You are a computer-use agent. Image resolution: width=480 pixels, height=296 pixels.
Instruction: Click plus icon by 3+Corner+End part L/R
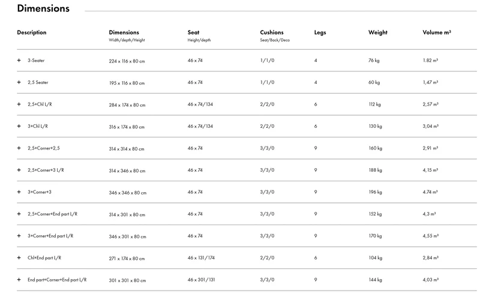tap(19, 235)
